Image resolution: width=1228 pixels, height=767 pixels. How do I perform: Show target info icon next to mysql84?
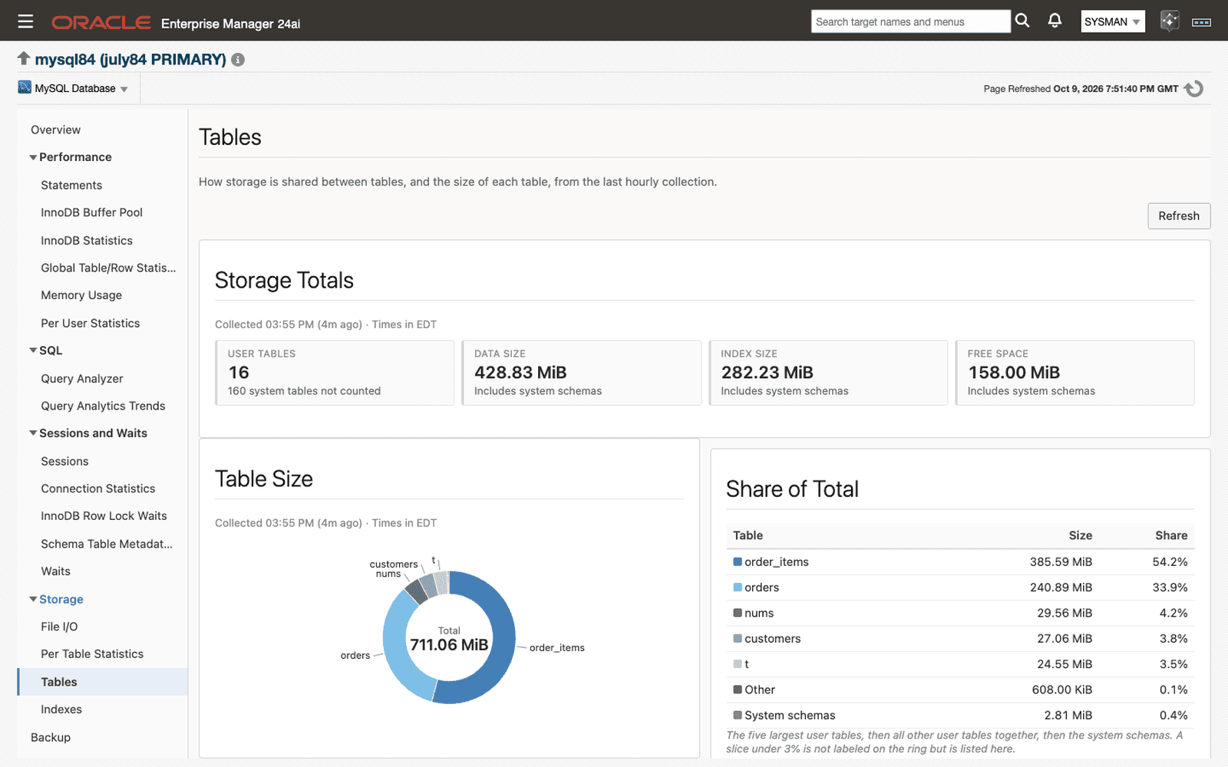coord(238,60)
